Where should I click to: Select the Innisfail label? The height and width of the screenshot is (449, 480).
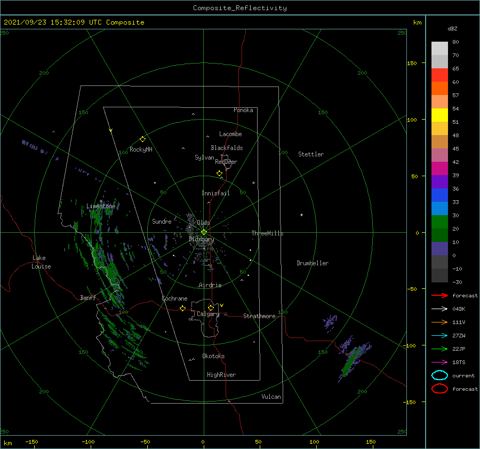215,193
